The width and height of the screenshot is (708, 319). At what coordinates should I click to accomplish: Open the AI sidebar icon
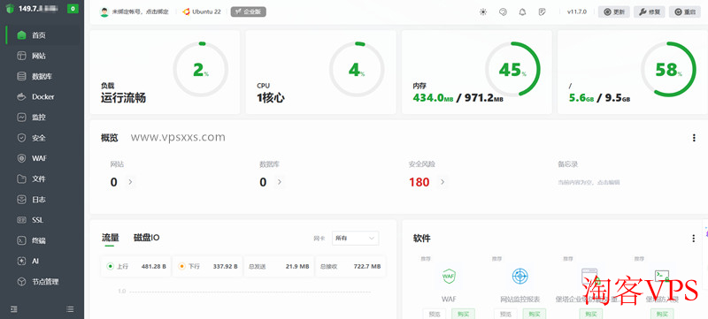click(21, 261)
